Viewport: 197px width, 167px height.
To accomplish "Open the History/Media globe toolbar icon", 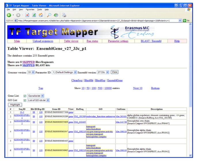I will [x=56, y=15].
